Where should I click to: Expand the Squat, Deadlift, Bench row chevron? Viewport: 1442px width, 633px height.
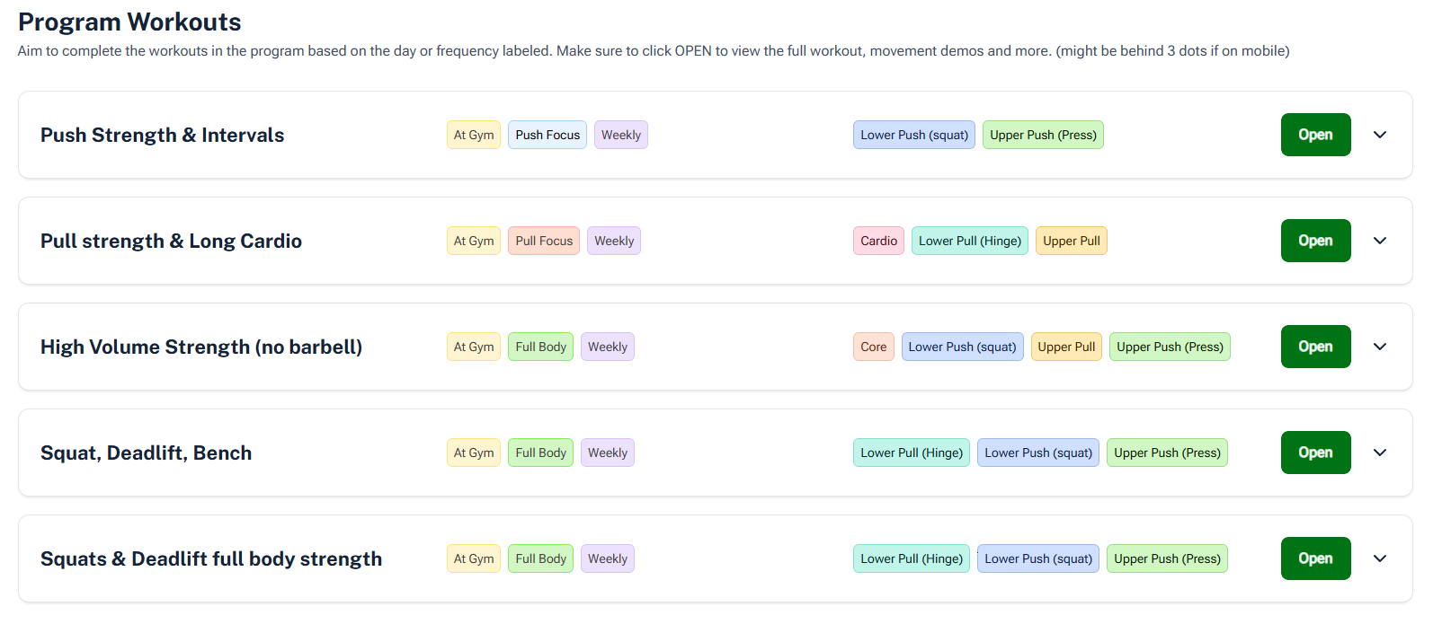(1379, 453)
